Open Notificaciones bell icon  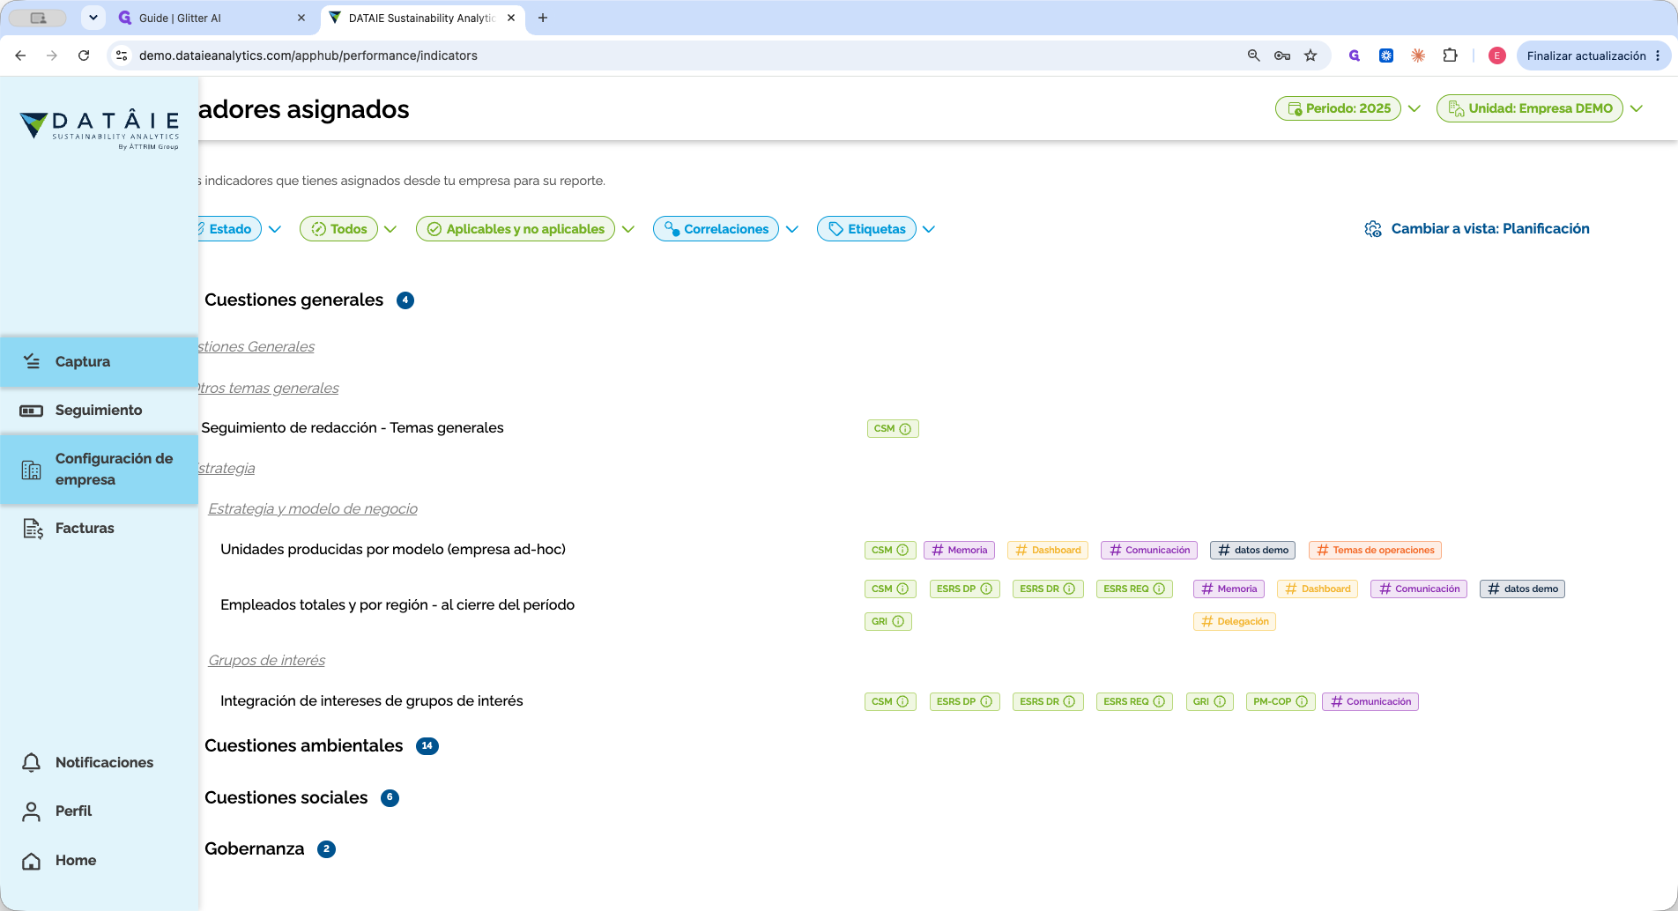tap(32, 763)
